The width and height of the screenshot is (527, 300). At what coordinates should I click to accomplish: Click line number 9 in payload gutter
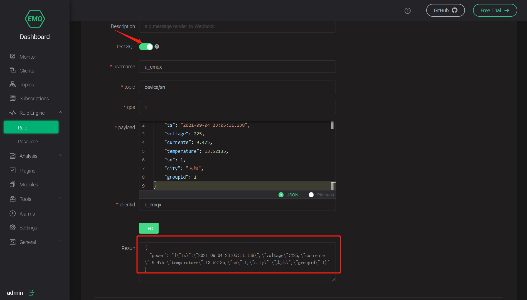[x=143, y=186]
